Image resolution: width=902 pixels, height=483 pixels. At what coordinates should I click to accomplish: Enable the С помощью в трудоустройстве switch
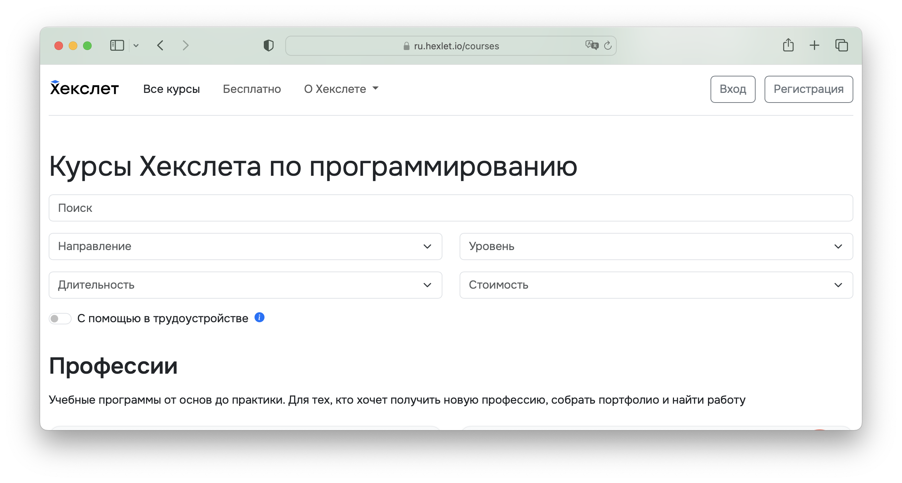(60, 318)
